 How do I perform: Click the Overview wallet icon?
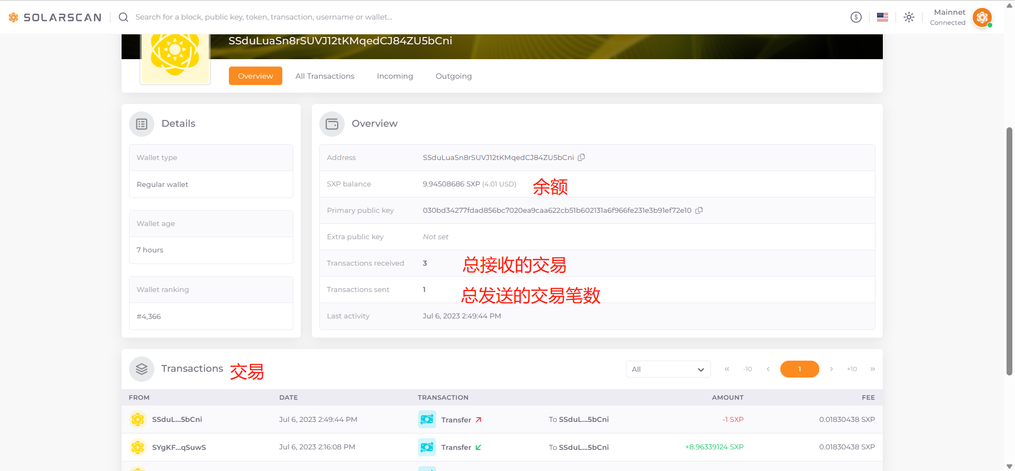pos(332,124)
